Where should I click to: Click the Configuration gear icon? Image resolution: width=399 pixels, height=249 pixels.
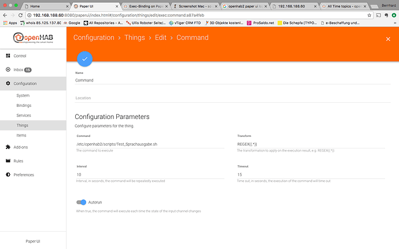point(8,83)
